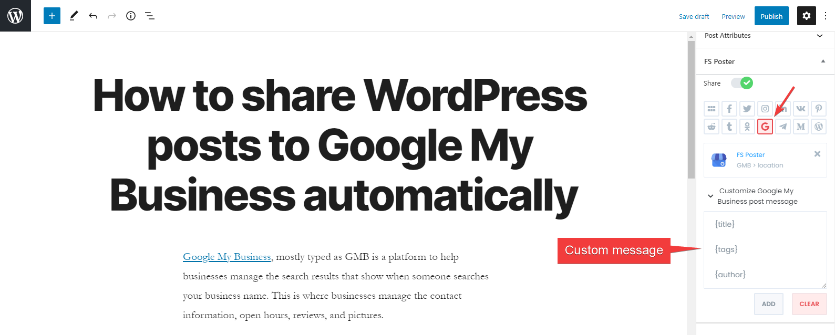835x335 pixels.
Task: Click the ADD button
Action: 769,304
